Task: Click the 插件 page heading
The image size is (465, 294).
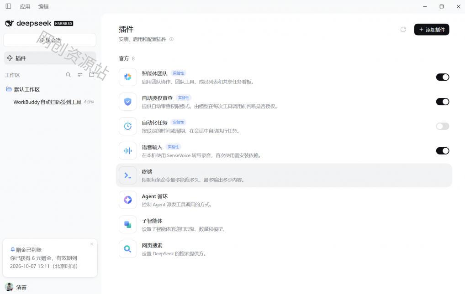Action: (126, 29)
